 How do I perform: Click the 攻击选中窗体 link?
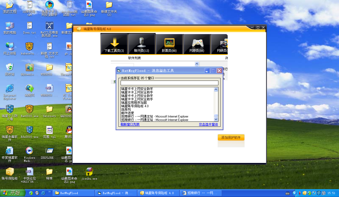209,124
